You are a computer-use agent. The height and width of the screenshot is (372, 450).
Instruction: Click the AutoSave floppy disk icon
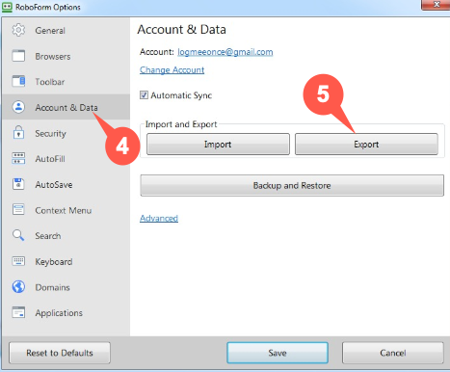18,184
